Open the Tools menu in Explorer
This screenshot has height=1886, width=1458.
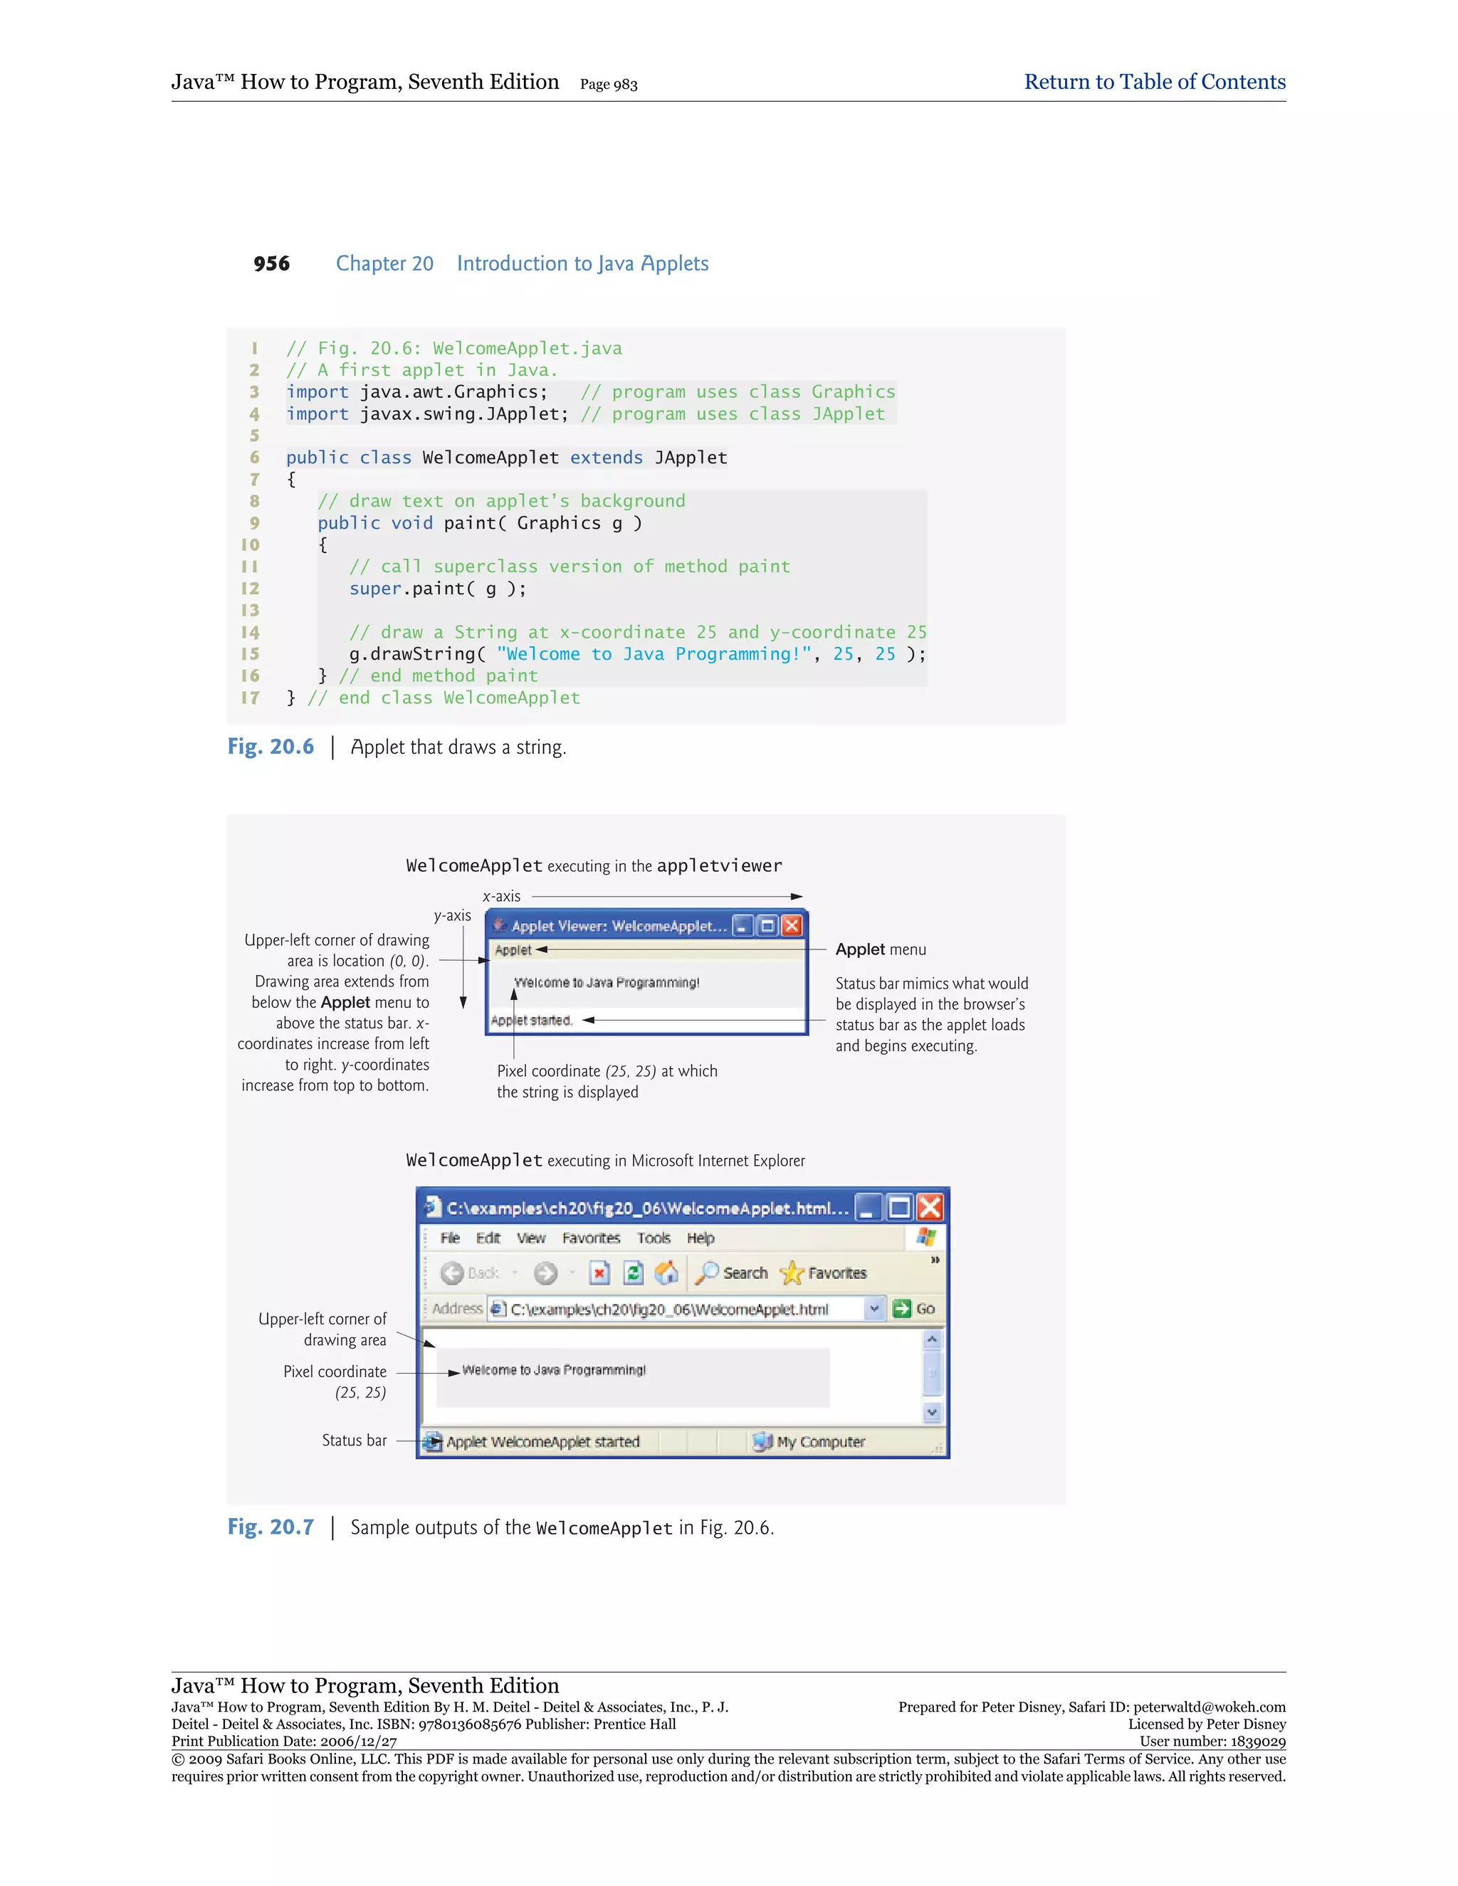click(654, 1238)
